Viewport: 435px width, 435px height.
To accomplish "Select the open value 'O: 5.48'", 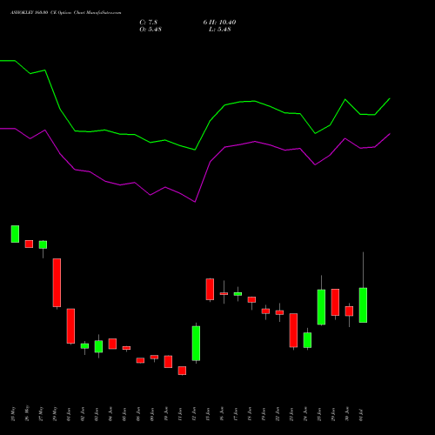I will pyautogui.click(x=151, y=30).
